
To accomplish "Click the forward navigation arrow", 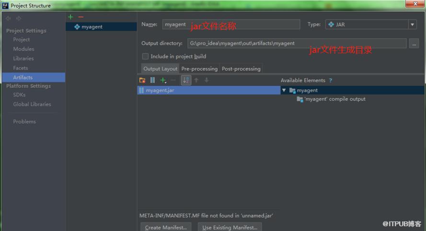I will [x=19, y=18].
